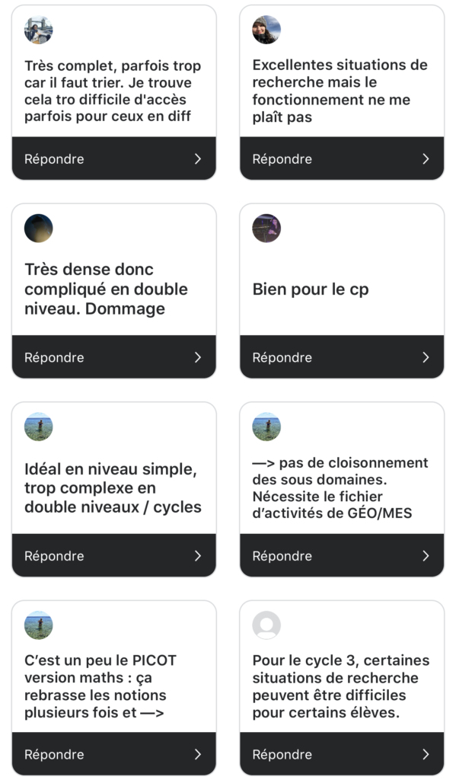Click chevron under 'Pour le cycle 3' card
Viewport: 456px width, 780px height.
point(426,754)
